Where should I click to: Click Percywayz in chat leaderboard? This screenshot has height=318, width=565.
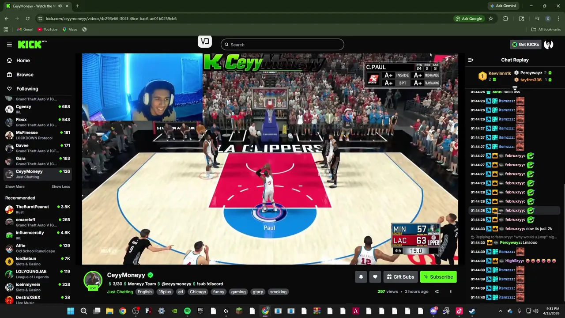[x=531, y=73]
